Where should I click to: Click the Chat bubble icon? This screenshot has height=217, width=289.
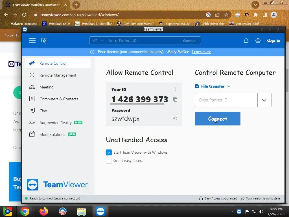point(32,110)
